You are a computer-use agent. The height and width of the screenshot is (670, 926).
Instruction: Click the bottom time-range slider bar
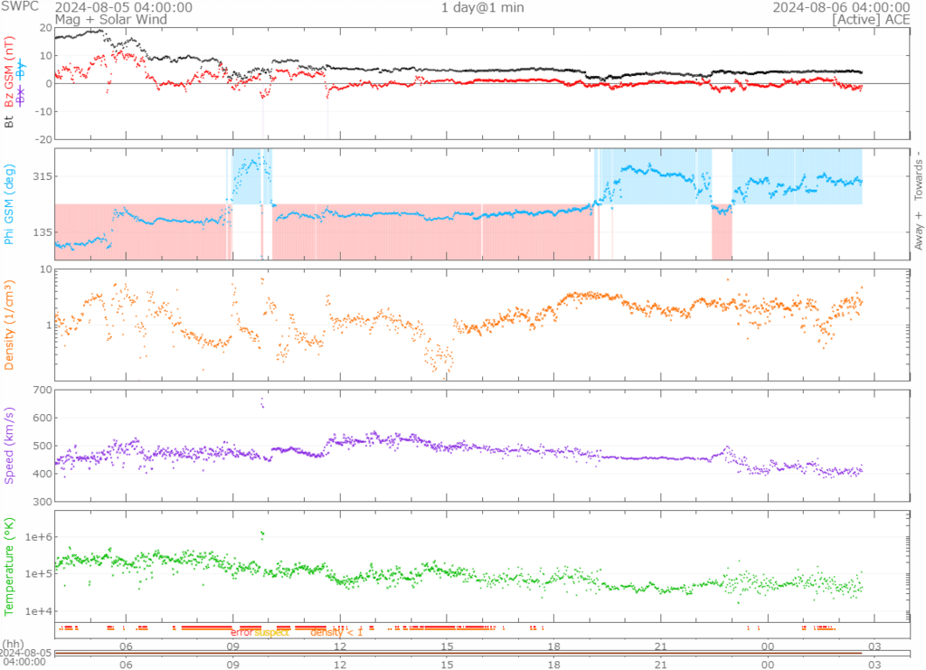tap(482, 654)
